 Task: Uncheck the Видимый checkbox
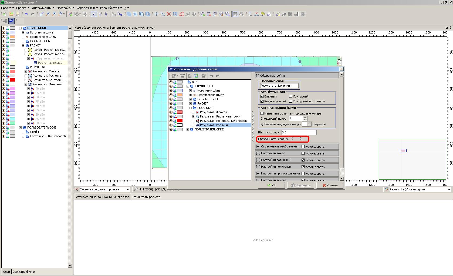262,96
